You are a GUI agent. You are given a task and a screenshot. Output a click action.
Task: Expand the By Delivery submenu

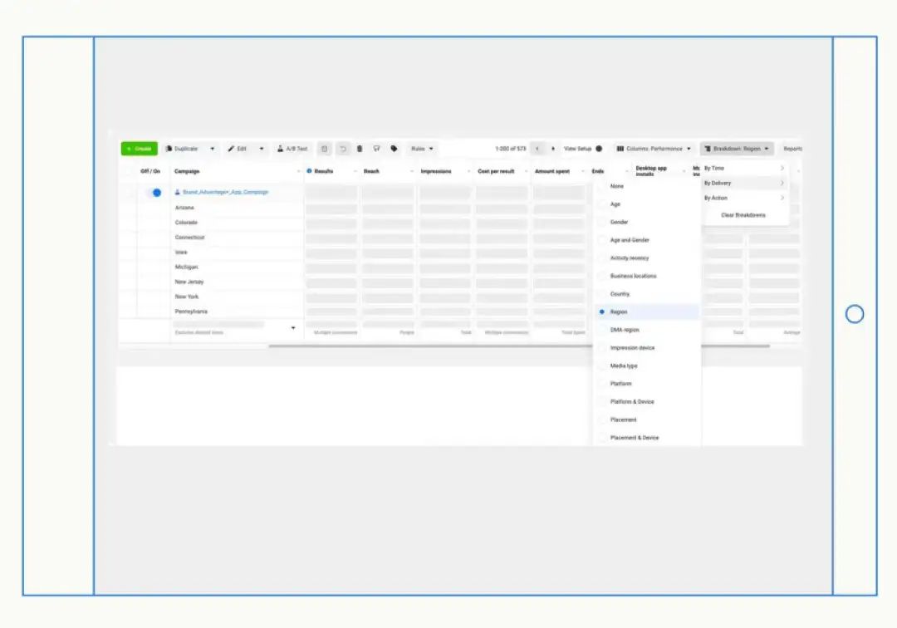[x=743, y=183]
